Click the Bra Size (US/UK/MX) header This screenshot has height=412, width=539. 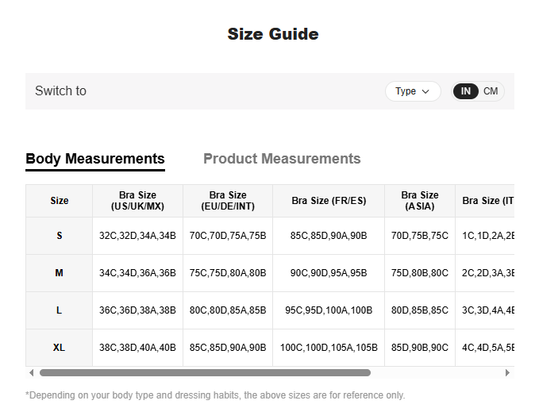pyautogui.click(x=137, y=201)
